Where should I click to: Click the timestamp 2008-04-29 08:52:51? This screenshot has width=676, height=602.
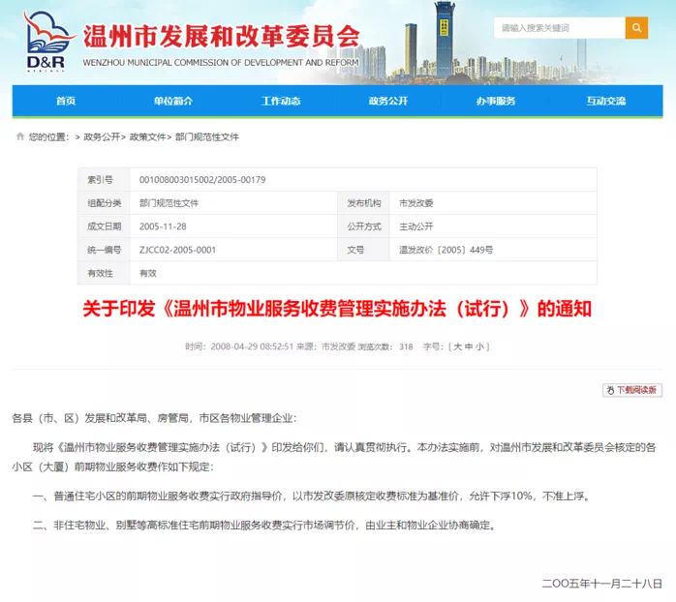pyautogui.click(x=252, y=346)
